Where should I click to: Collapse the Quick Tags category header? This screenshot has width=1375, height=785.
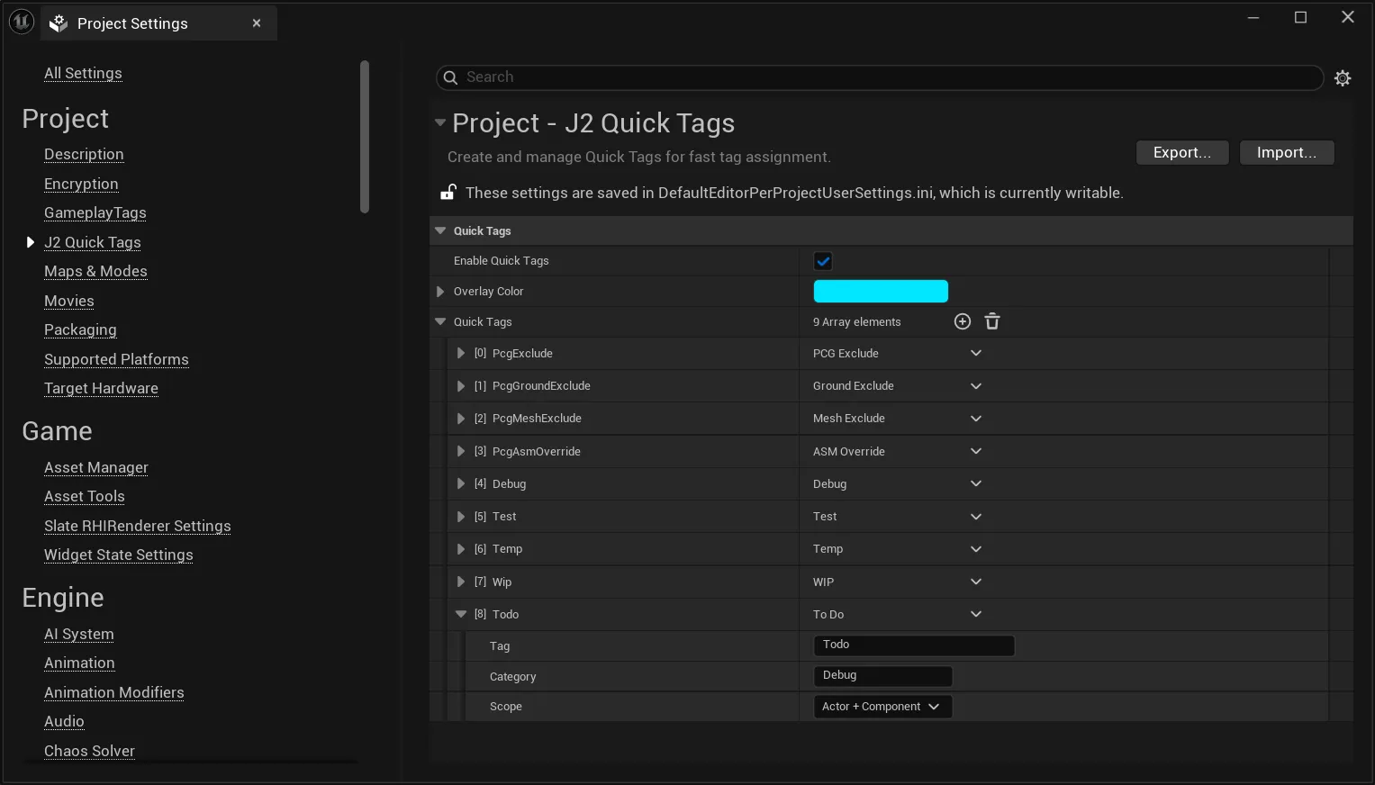click(440, 230)
